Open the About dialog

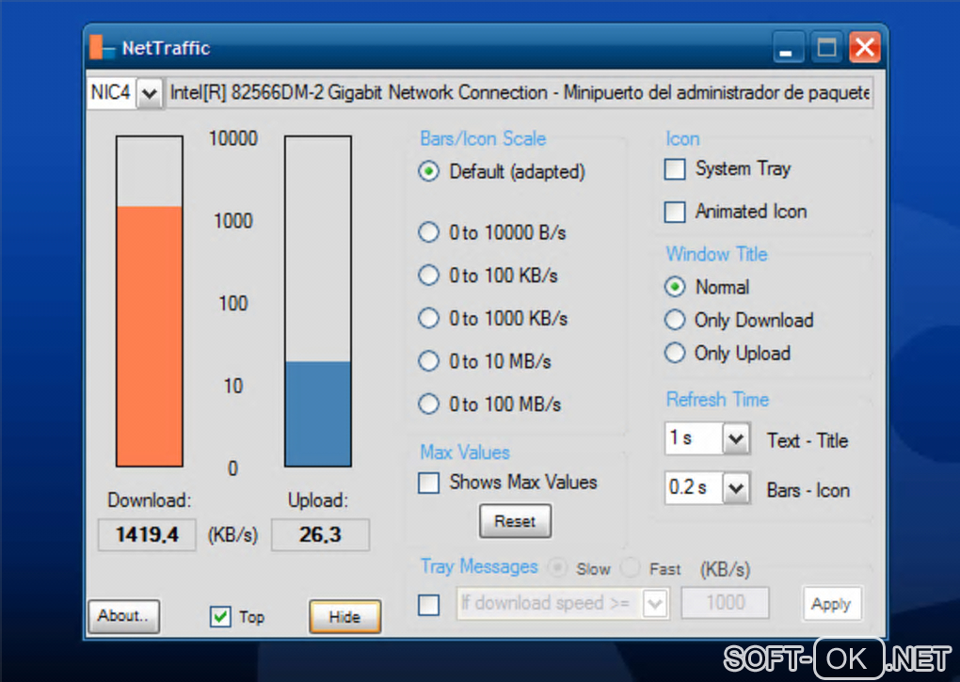123,615
